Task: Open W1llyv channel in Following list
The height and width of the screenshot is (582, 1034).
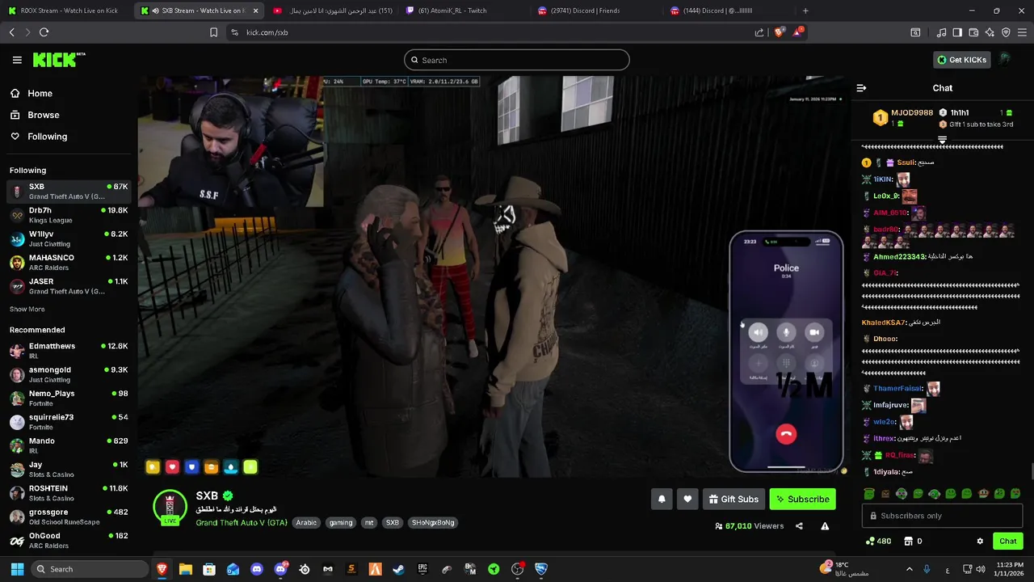Action: [x=69, y=238]
